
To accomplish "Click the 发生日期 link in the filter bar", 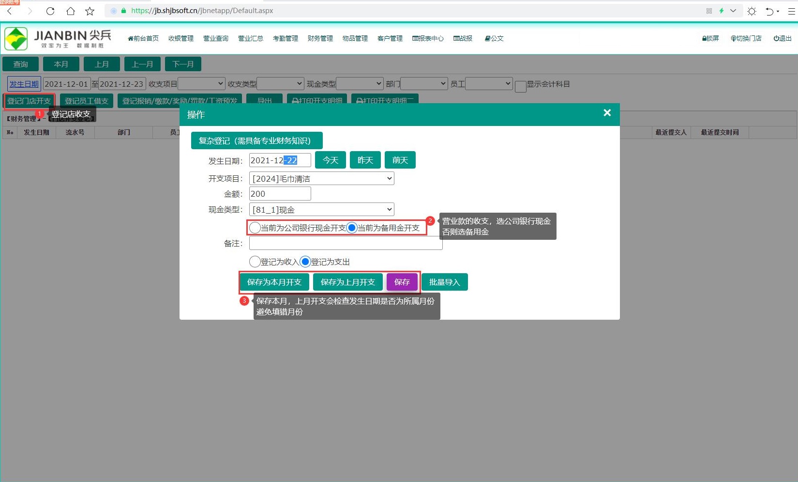I will (x=24, y=84).
